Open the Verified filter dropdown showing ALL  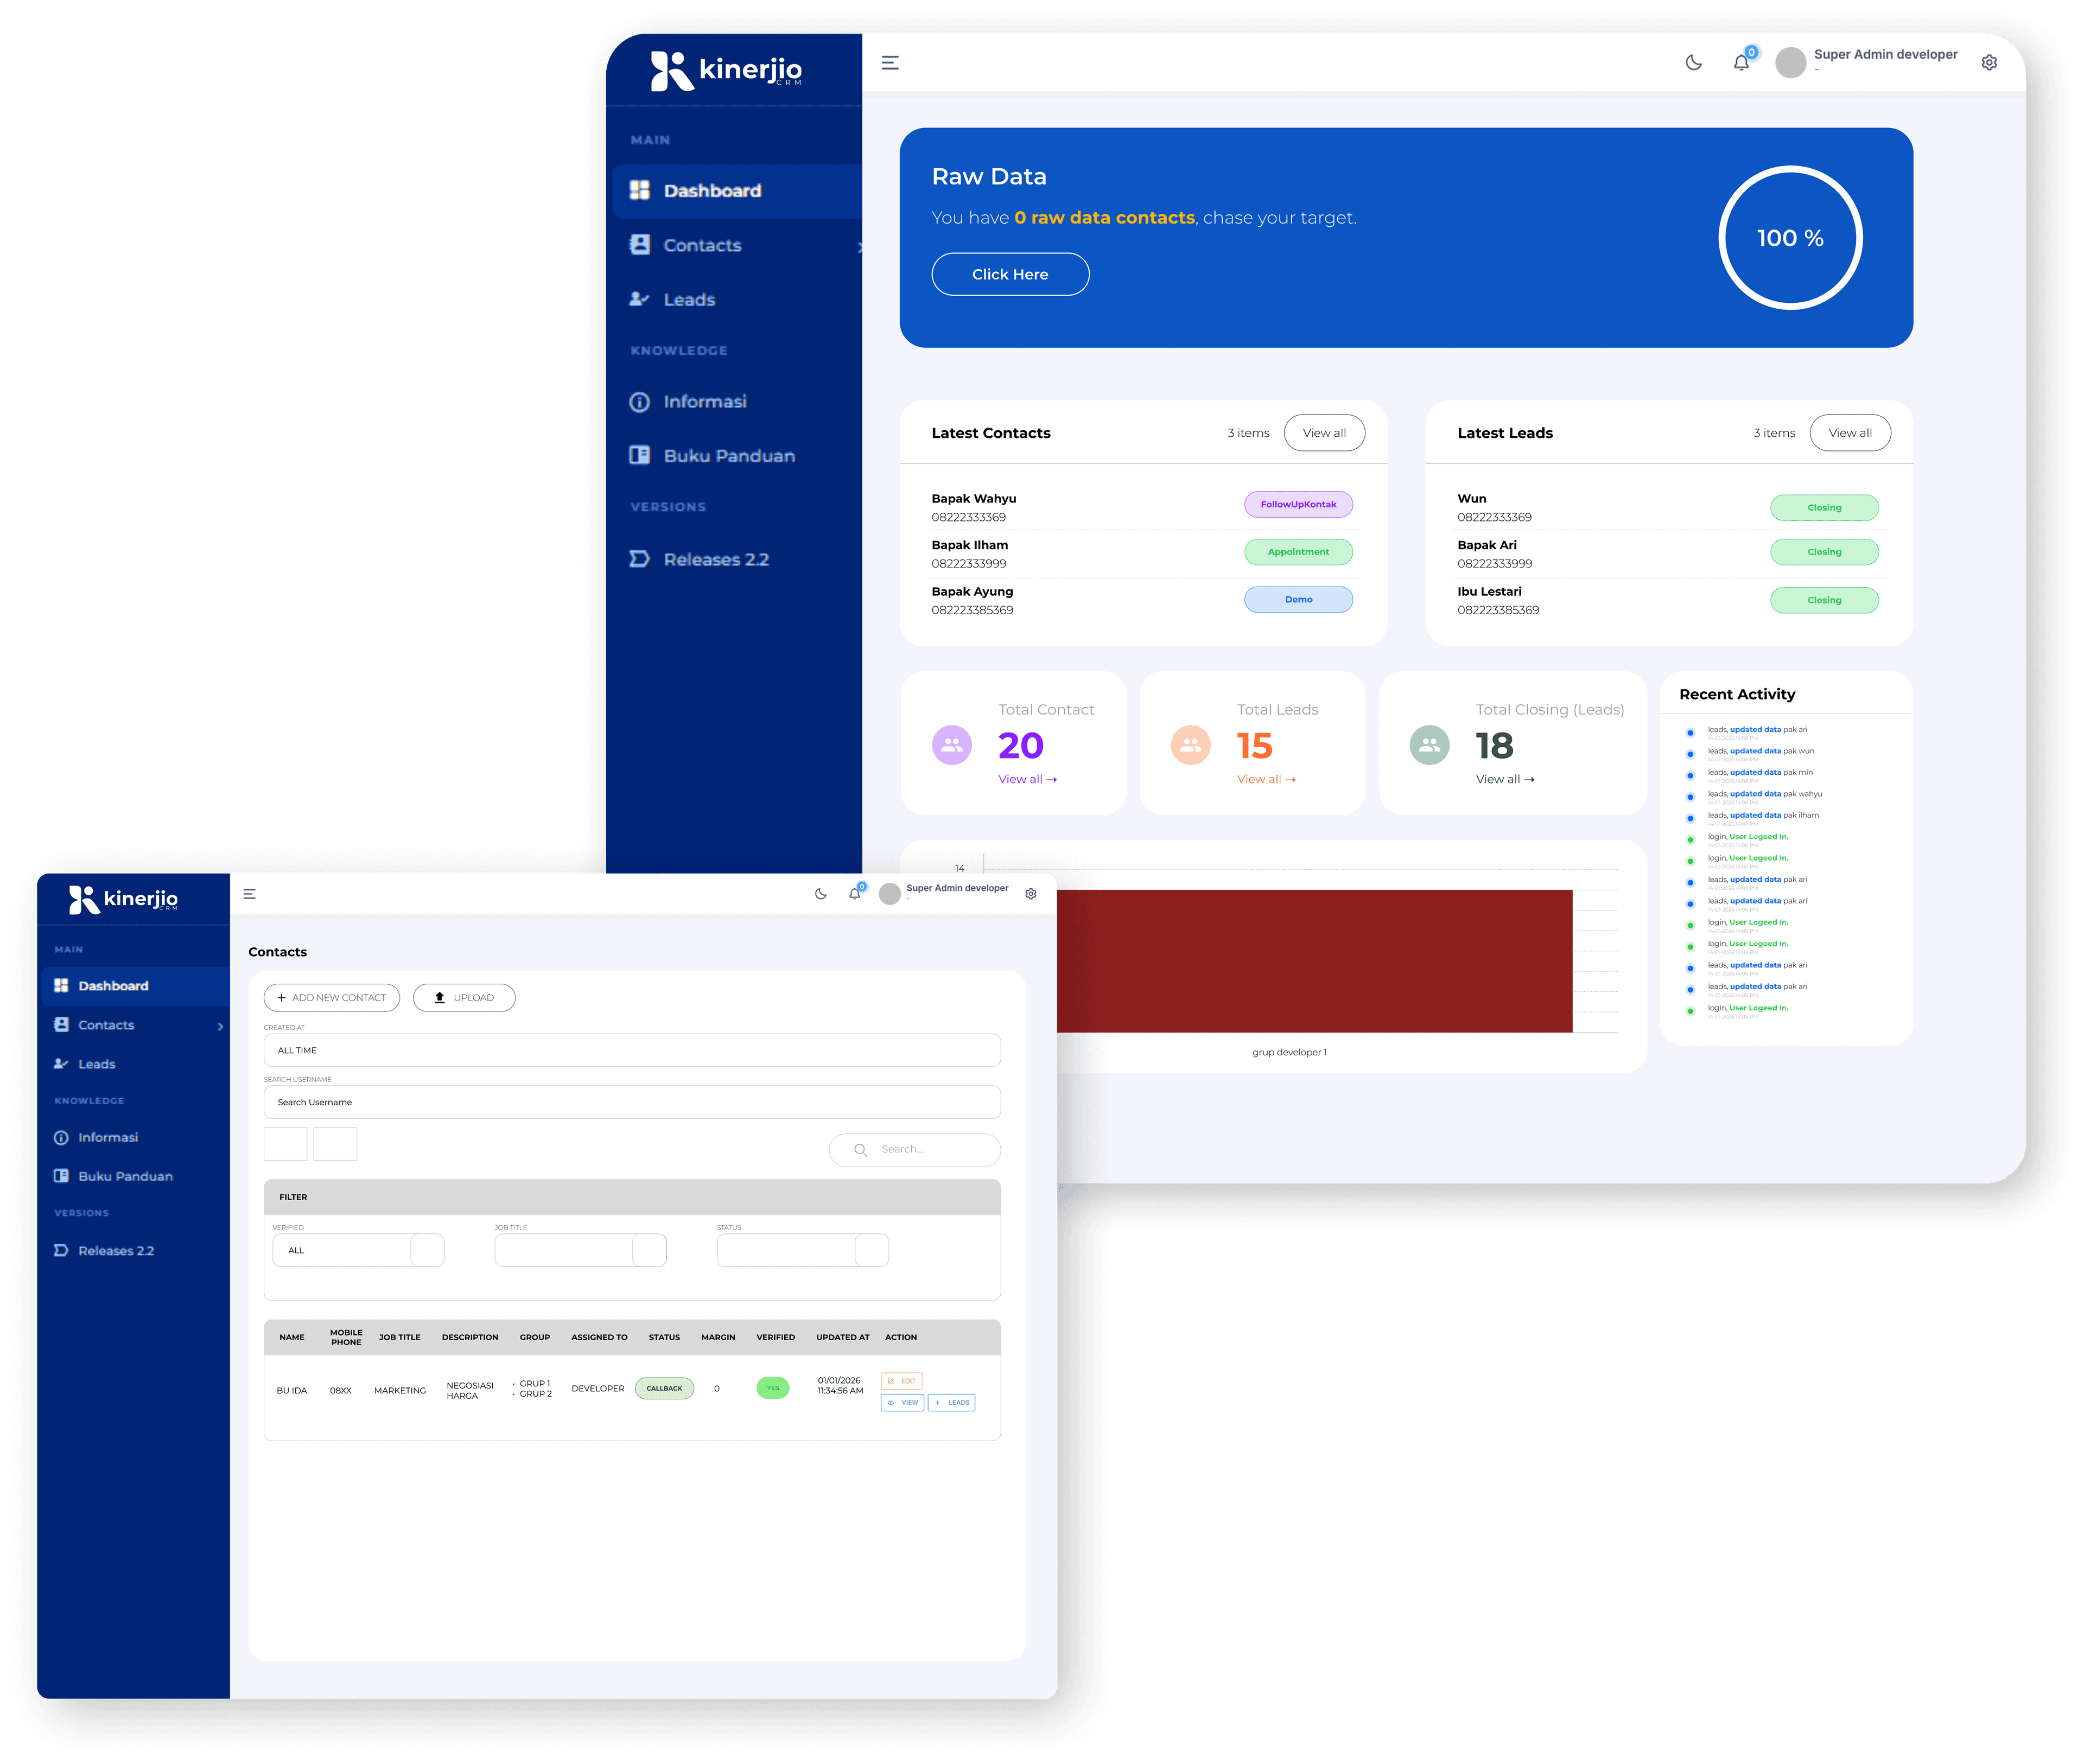(x=358, y=1249)
